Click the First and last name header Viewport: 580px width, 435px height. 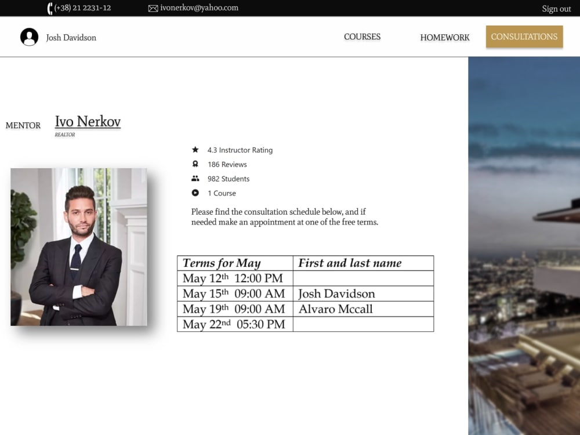[x=350, y=263]
